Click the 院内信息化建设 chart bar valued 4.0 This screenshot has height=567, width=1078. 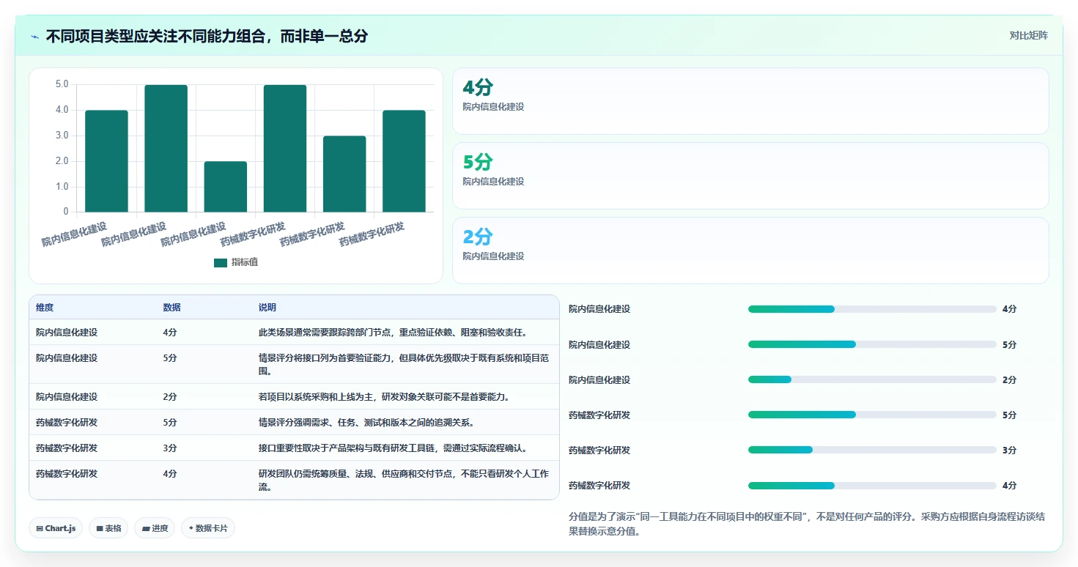pyautogui.click(x=106, y=161)
